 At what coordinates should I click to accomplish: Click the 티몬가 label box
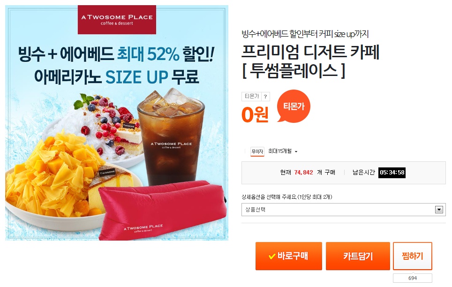252,96
